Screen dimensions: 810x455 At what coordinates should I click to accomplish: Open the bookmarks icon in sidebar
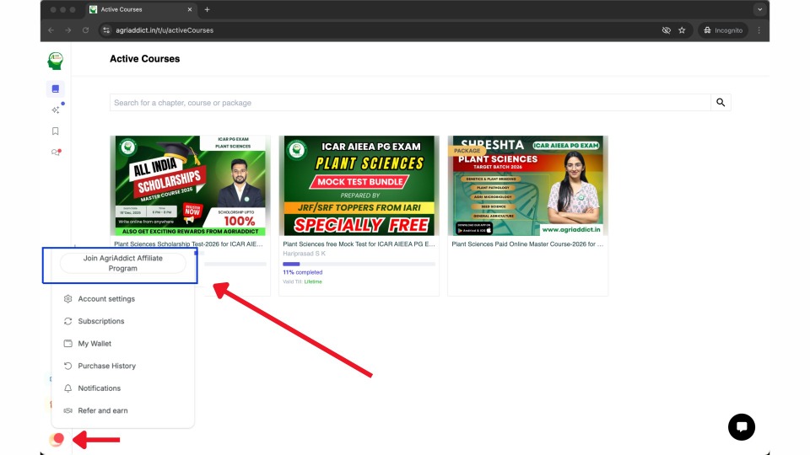click(56, 131)
